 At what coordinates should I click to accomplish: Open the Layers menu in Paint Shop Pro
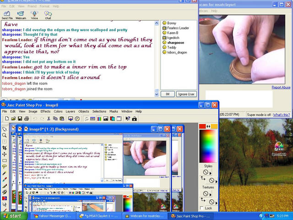[x=70, y=111]
